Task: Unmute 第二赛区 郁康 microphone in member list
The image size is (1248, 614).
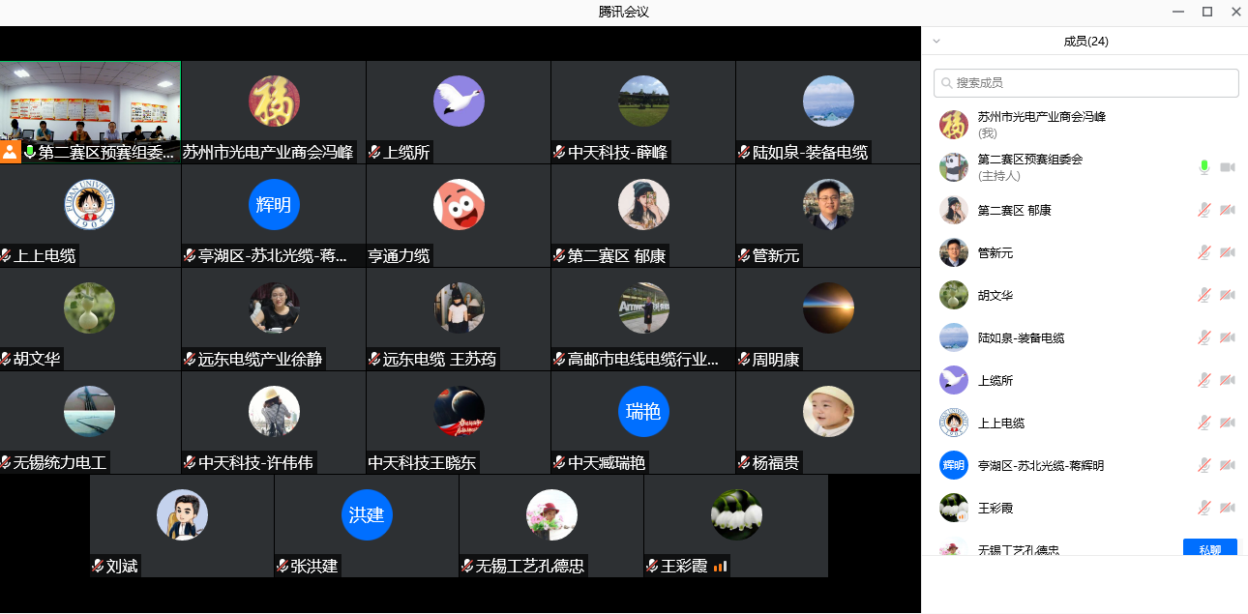Action: point(1204,210)
